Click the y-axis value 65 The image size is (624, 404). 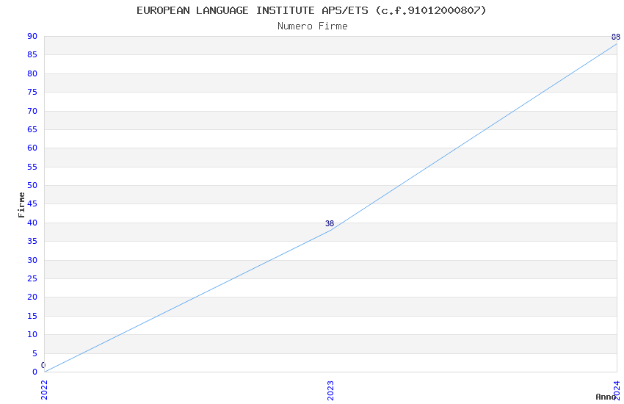32,129
